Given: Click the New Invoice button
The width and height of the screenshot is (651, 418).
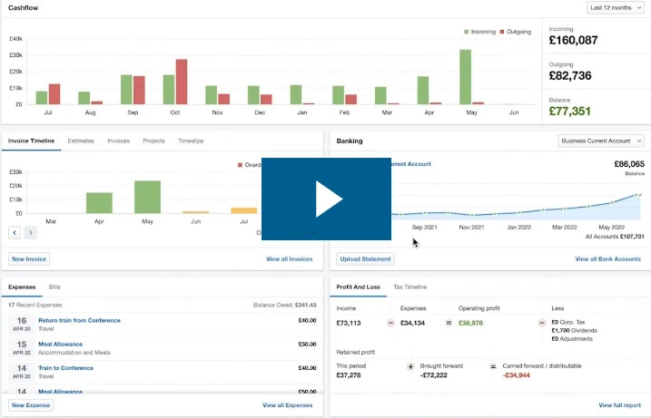Looking at the screenshot, I should [29, 258].
